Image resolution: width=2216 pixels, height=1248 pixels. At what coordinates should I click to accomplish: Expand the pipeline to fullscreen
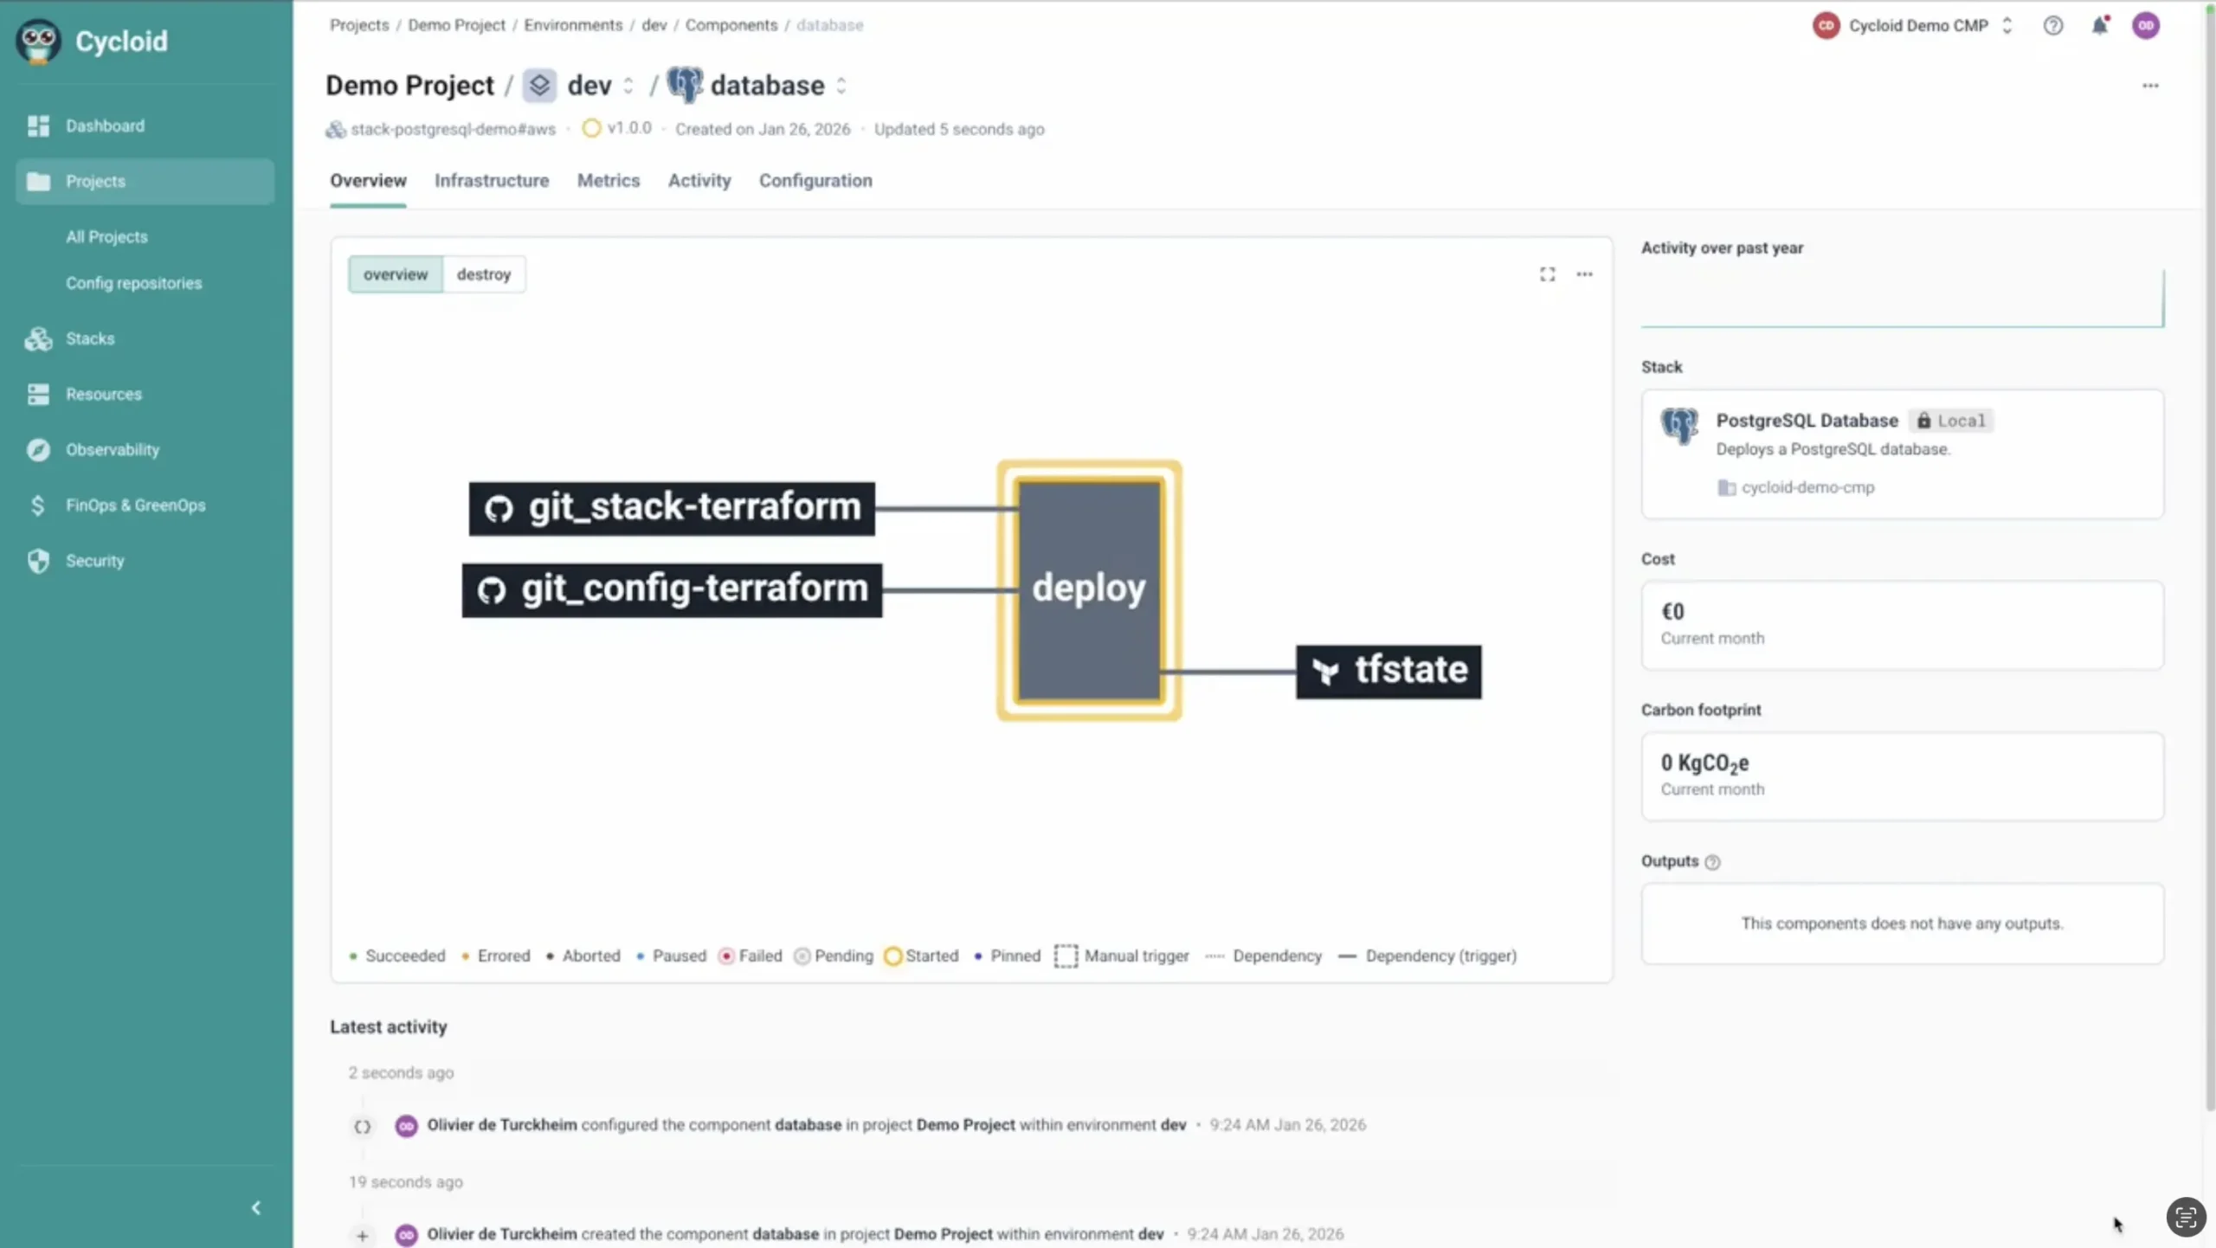(x=1548, y=274)
